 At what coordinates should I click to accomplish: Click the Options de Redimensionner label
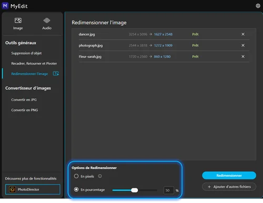click(94, 168)
